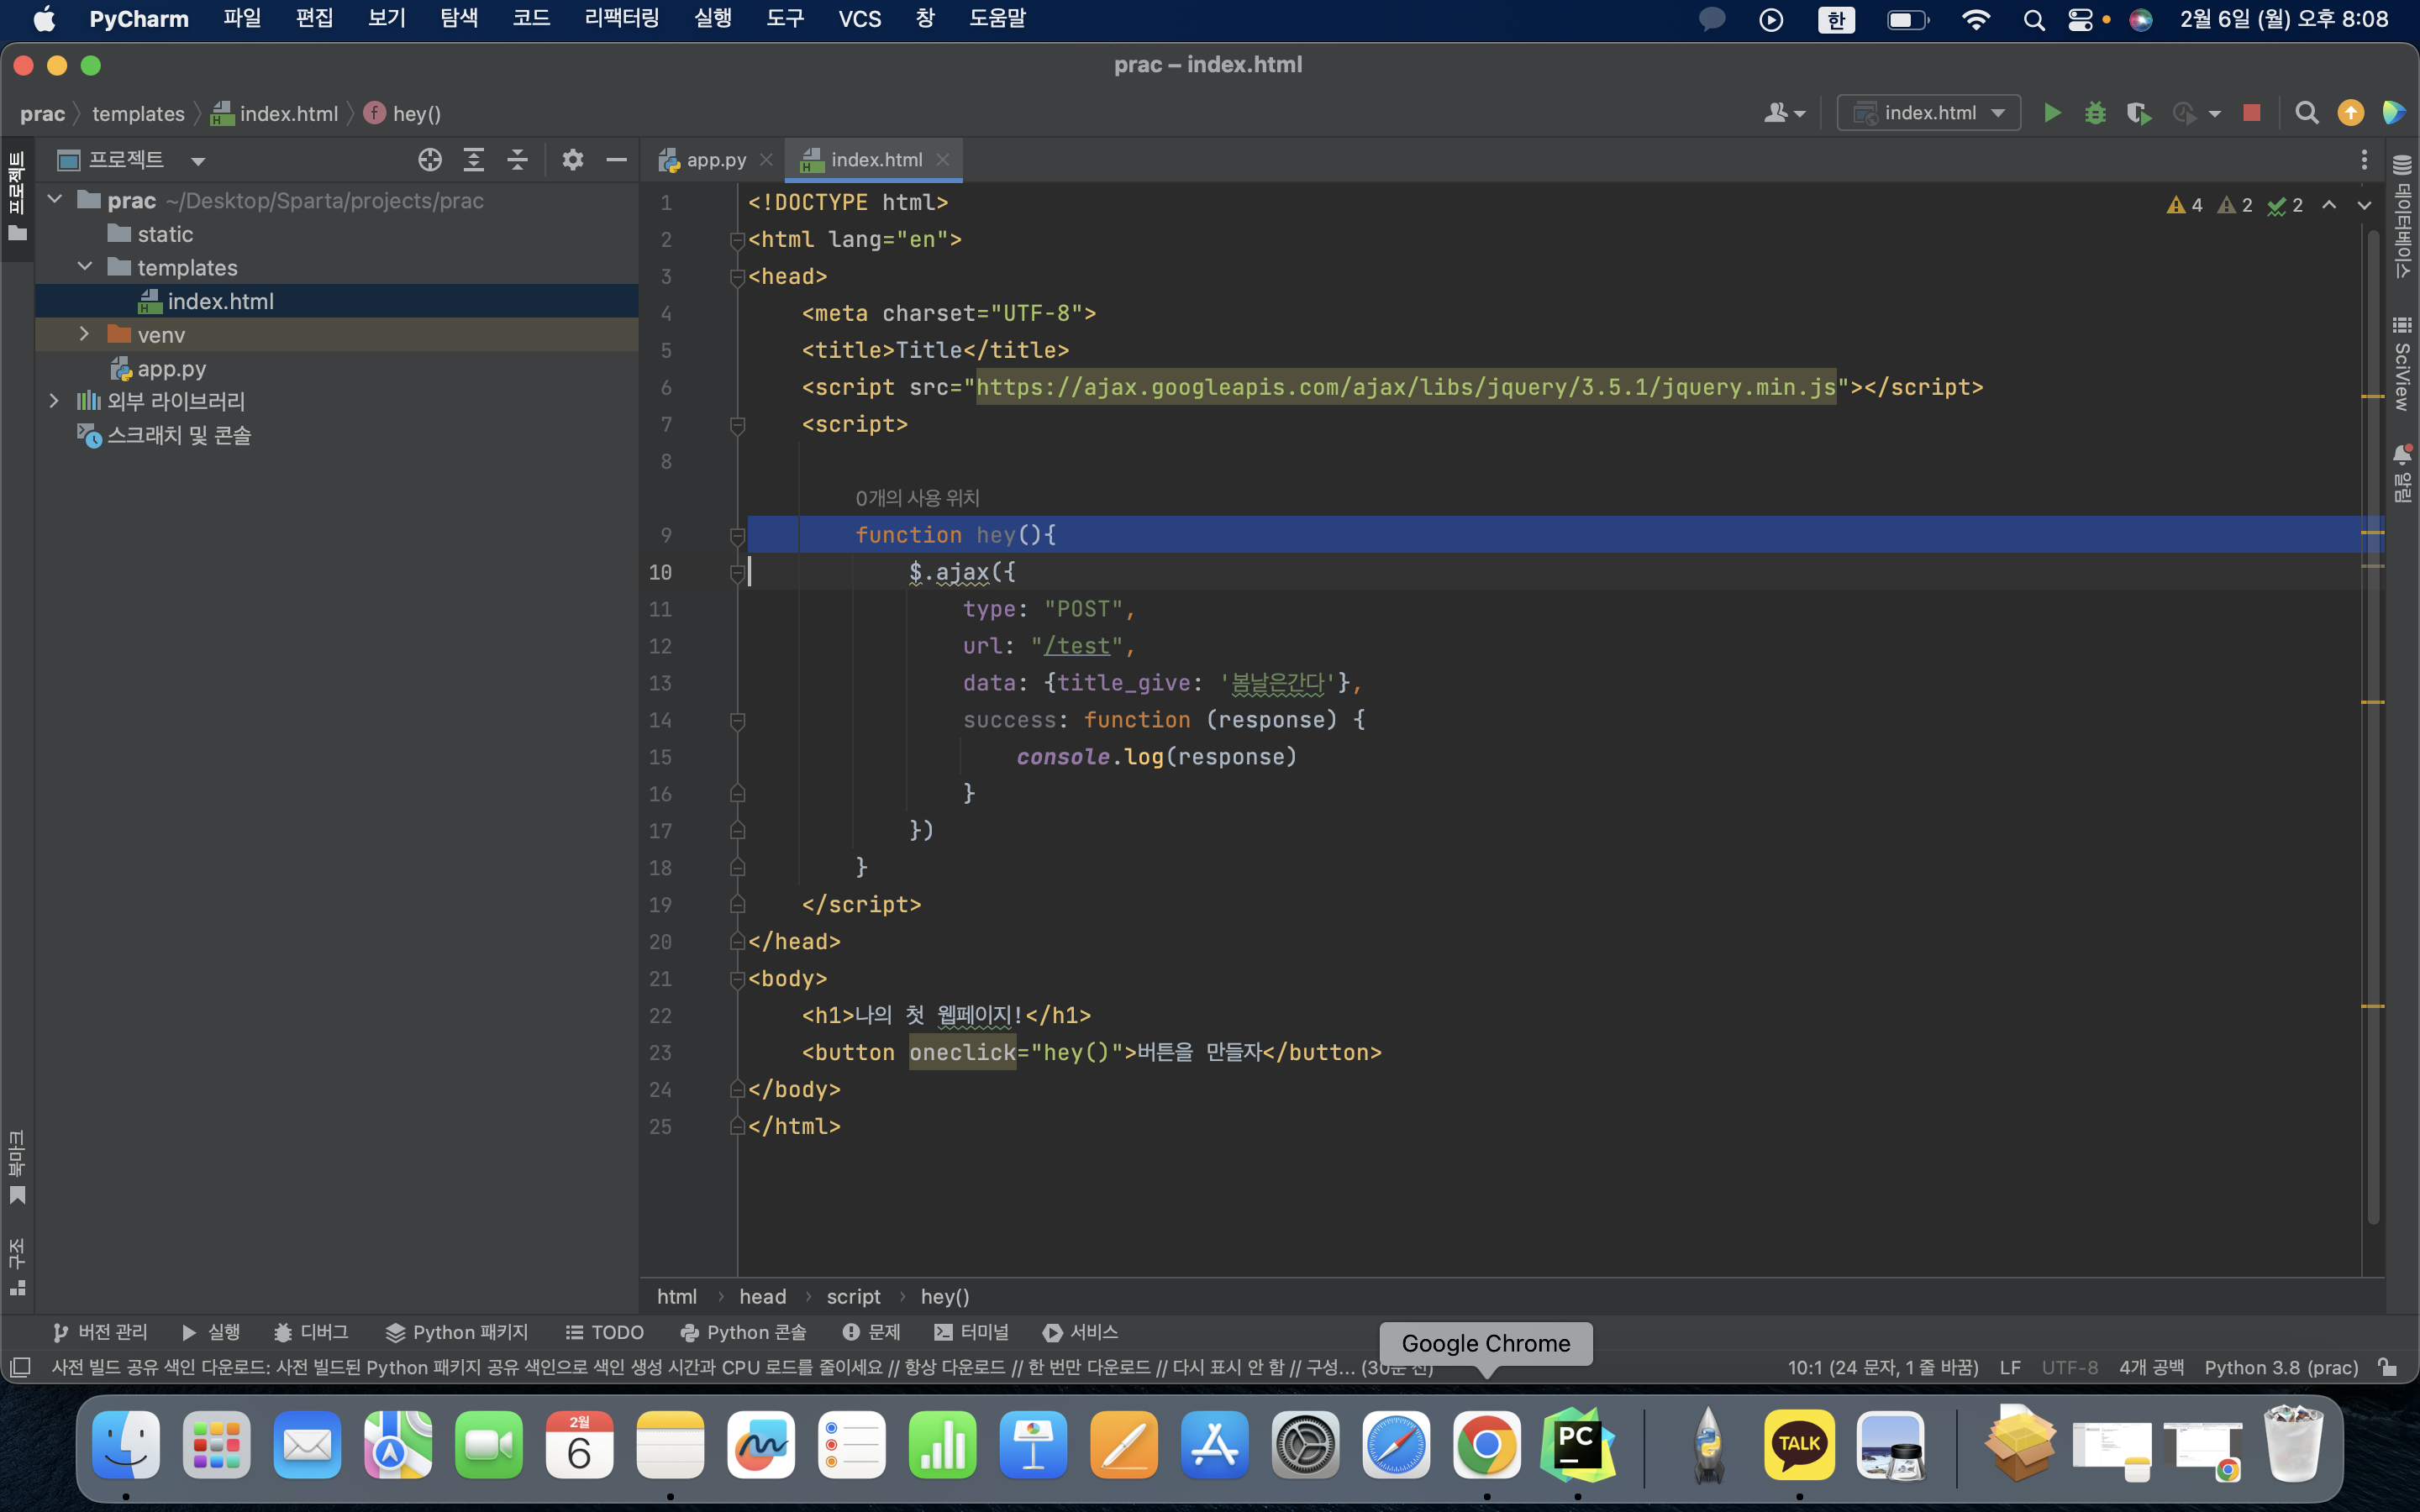Click the editor vertical scrollbar
The height and width of the screenshot is (1512, 2420).
2373,727
